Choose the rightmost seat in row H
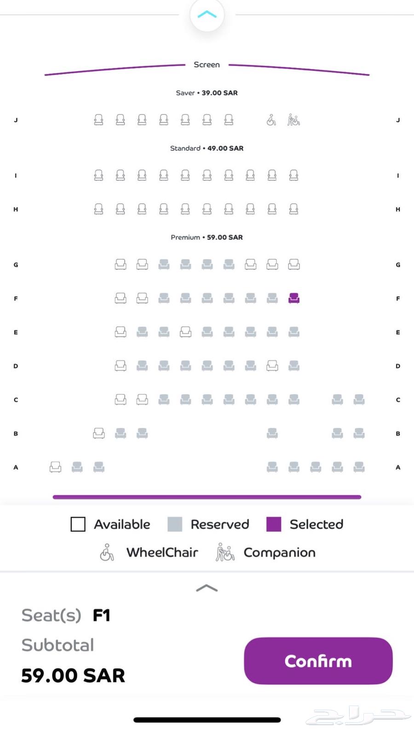The width and height of the screenshot is (414, 731). [293, 209]
